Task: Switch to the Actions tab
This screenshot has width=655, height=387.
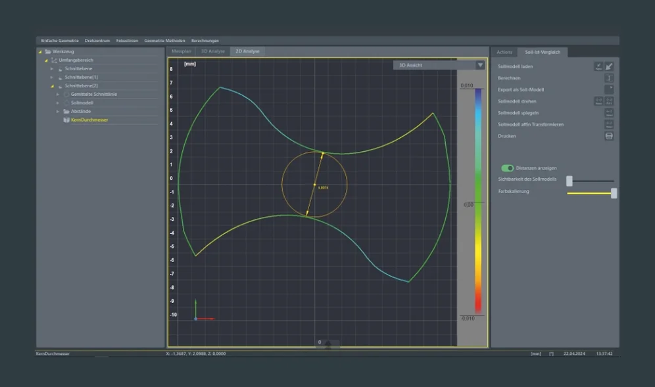Action: click(x=504, y=52)
